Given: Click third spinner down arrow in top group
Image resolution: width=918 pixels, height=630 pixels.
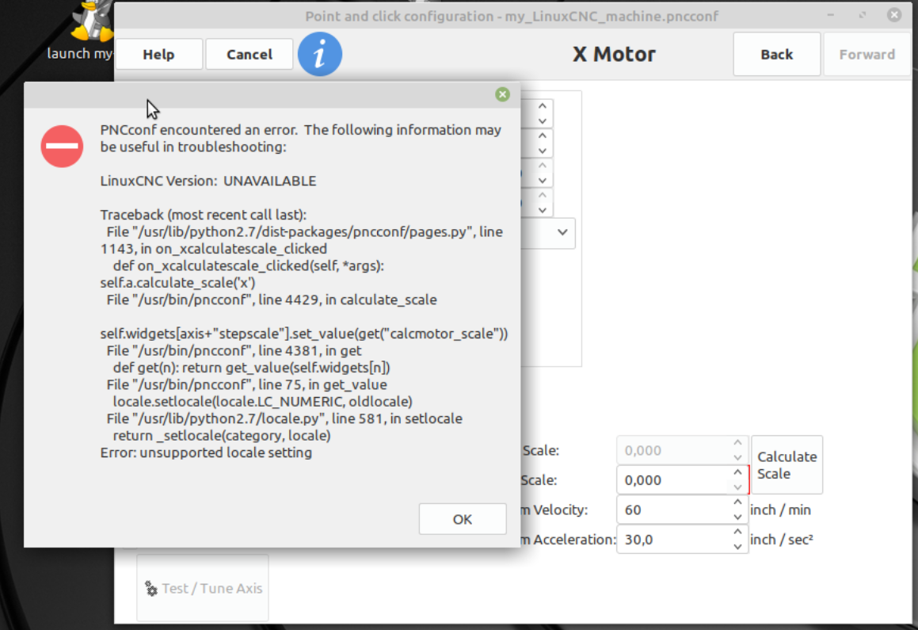Looking at the screenshot, I should (542, 181).
